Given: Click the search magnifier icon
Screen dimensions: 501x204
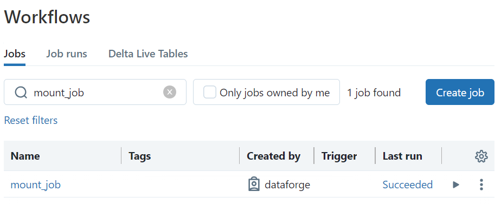Looking at the screenshot, I should 21,93.
